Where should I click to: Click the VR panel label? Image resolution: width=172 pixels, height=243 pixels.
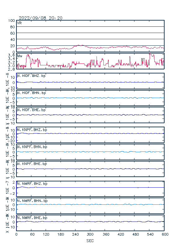pos(19,23)
